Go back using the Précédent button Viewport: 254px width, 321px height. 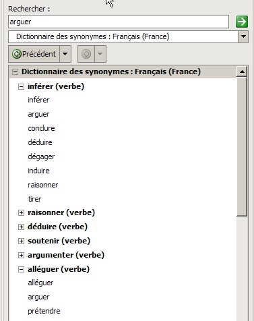34,54
